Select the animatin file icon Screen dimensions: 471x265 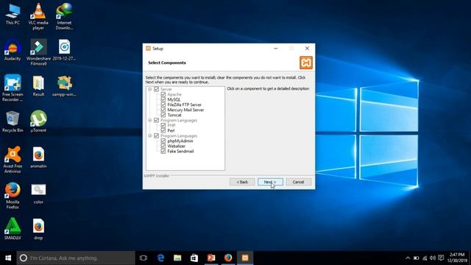(x=38, y=157)
